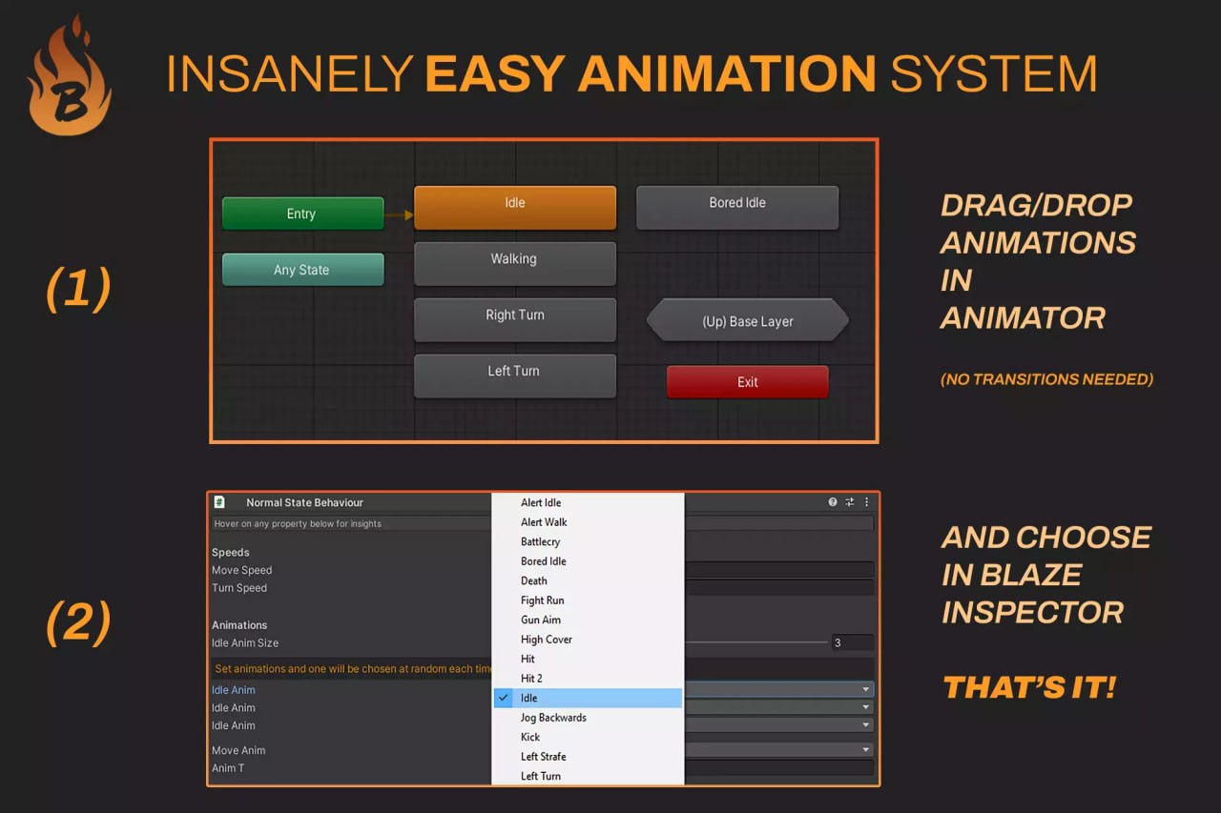Select Death from the animation list

tap(533, 580)
